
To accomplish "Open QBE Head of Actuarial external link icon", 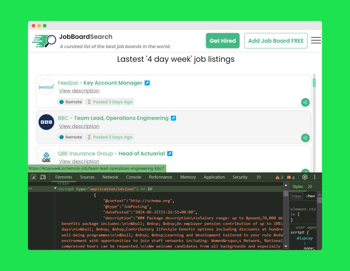I will (170, 153).
